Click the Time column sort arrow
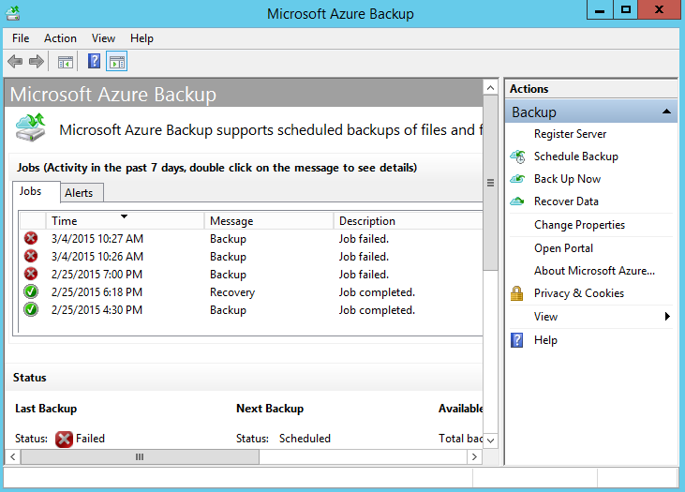The width and height of the screenshot is (685, 492). click(x=124, y=216)
